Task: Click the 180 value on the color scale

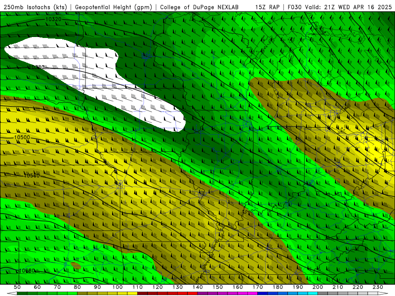Action: tap(278, 287)
